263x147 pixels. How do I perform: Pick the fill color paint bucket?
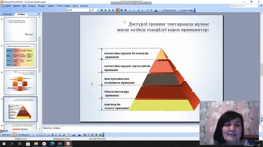coord(68,135)
